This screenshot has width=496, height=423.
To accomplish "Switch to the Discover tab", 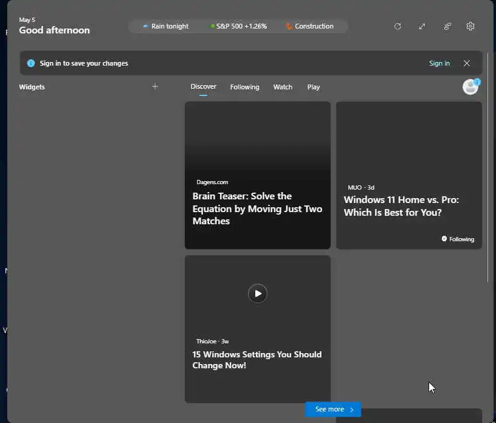I will click(204, 87).
